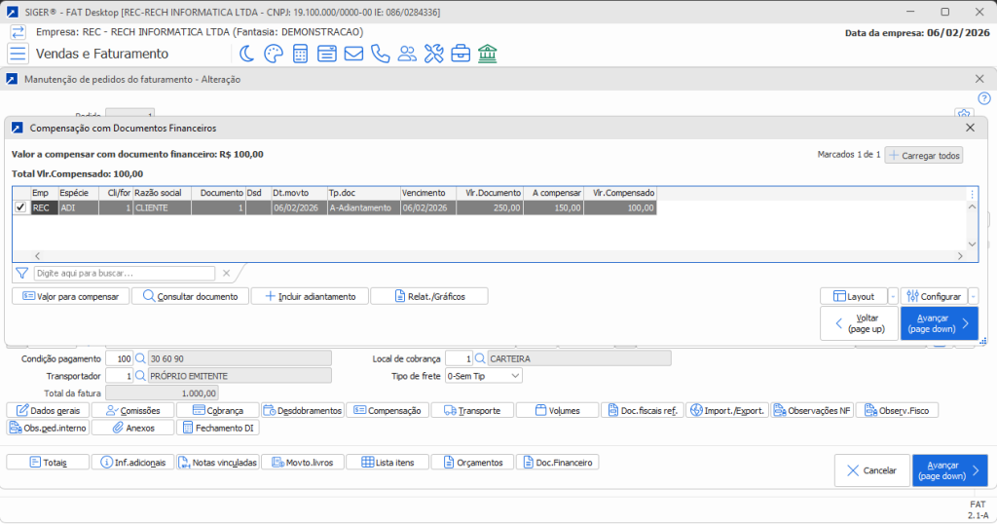Screen dimensions: 997x524
Task: Click the Carregar todos button
Action: 923,156
